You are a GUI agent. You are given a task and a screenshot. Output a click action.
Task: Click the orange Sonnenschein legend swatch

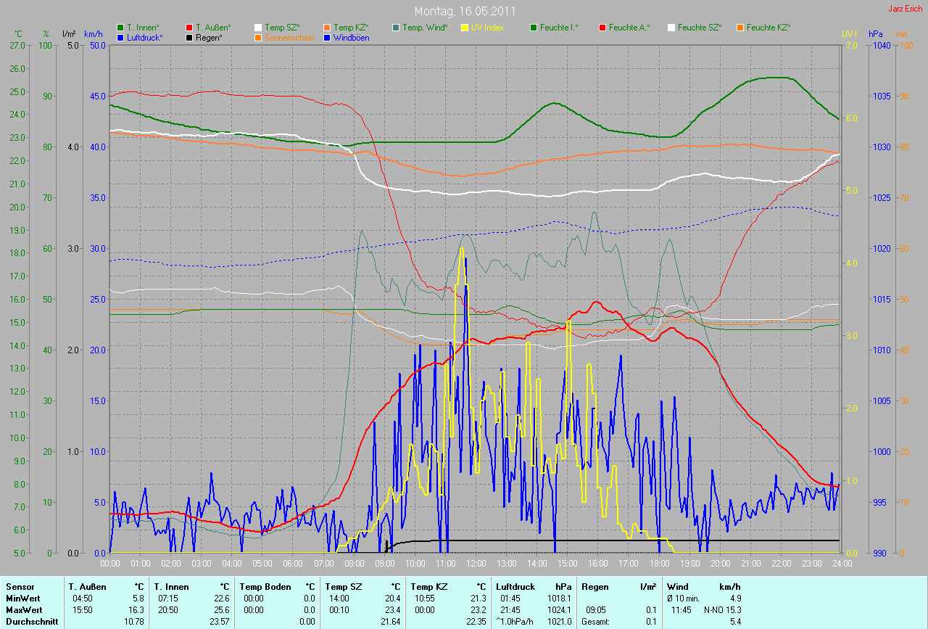coord(258,37)
